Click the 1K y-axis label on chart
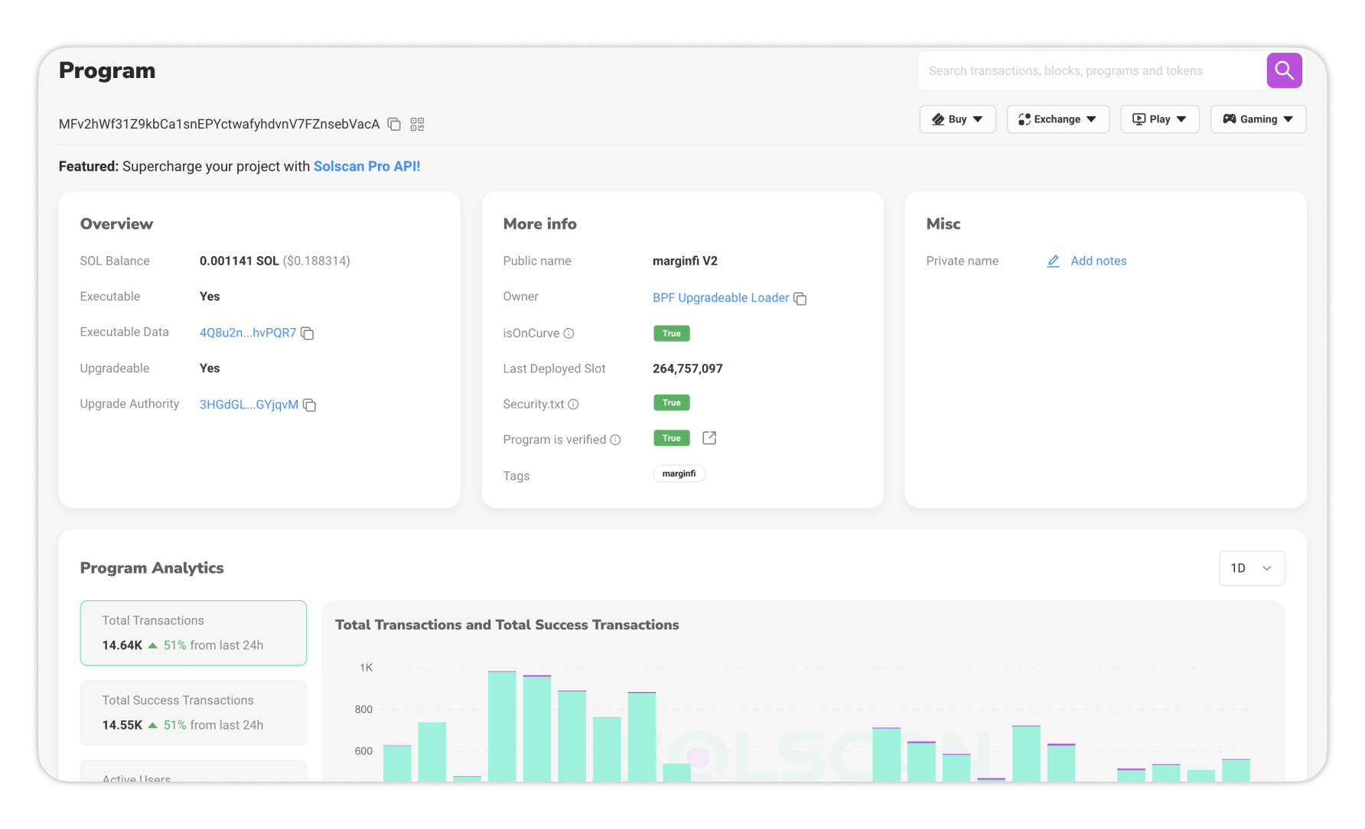Viewport: 1365px width, 829px height. pyautogui.click(x=366, y=668)
